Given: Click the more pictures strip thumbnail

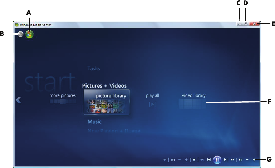Looking at the screenshot, I should pos(63,102).
